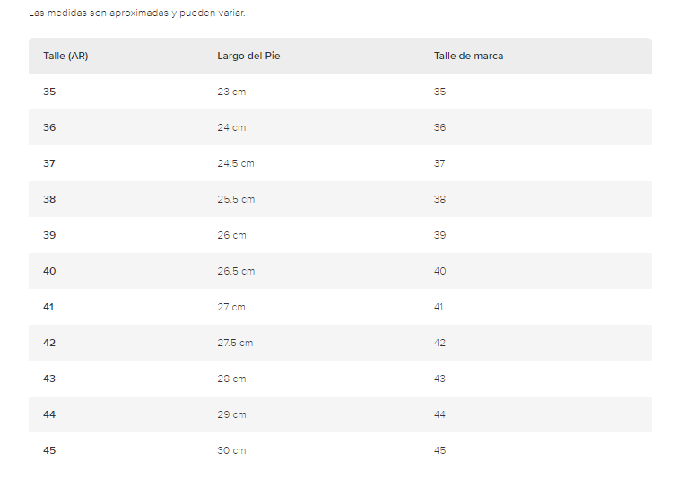This screenshot has width=687, height=497.
Task: Select brand size 39 in Talle de marca
Action: [439, 235]
